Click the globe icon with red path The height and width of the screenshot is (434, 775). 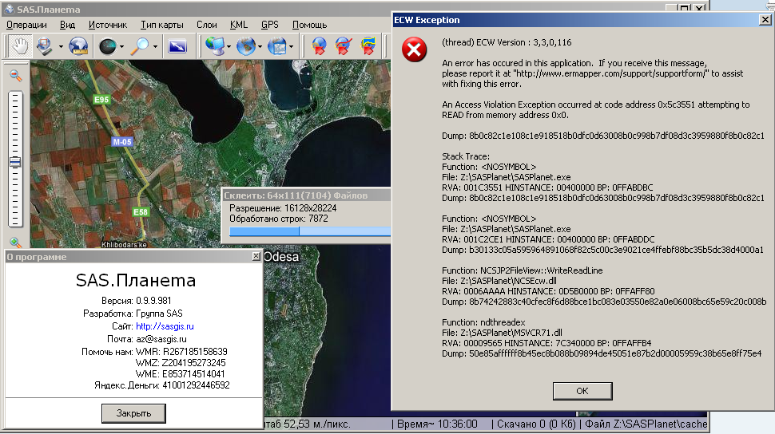(344, 46)
